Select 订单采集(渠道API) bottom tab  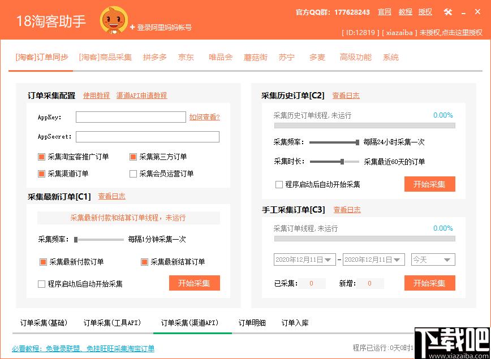189,323
